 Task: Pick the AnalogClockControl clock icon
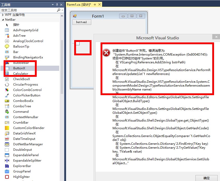7,41
